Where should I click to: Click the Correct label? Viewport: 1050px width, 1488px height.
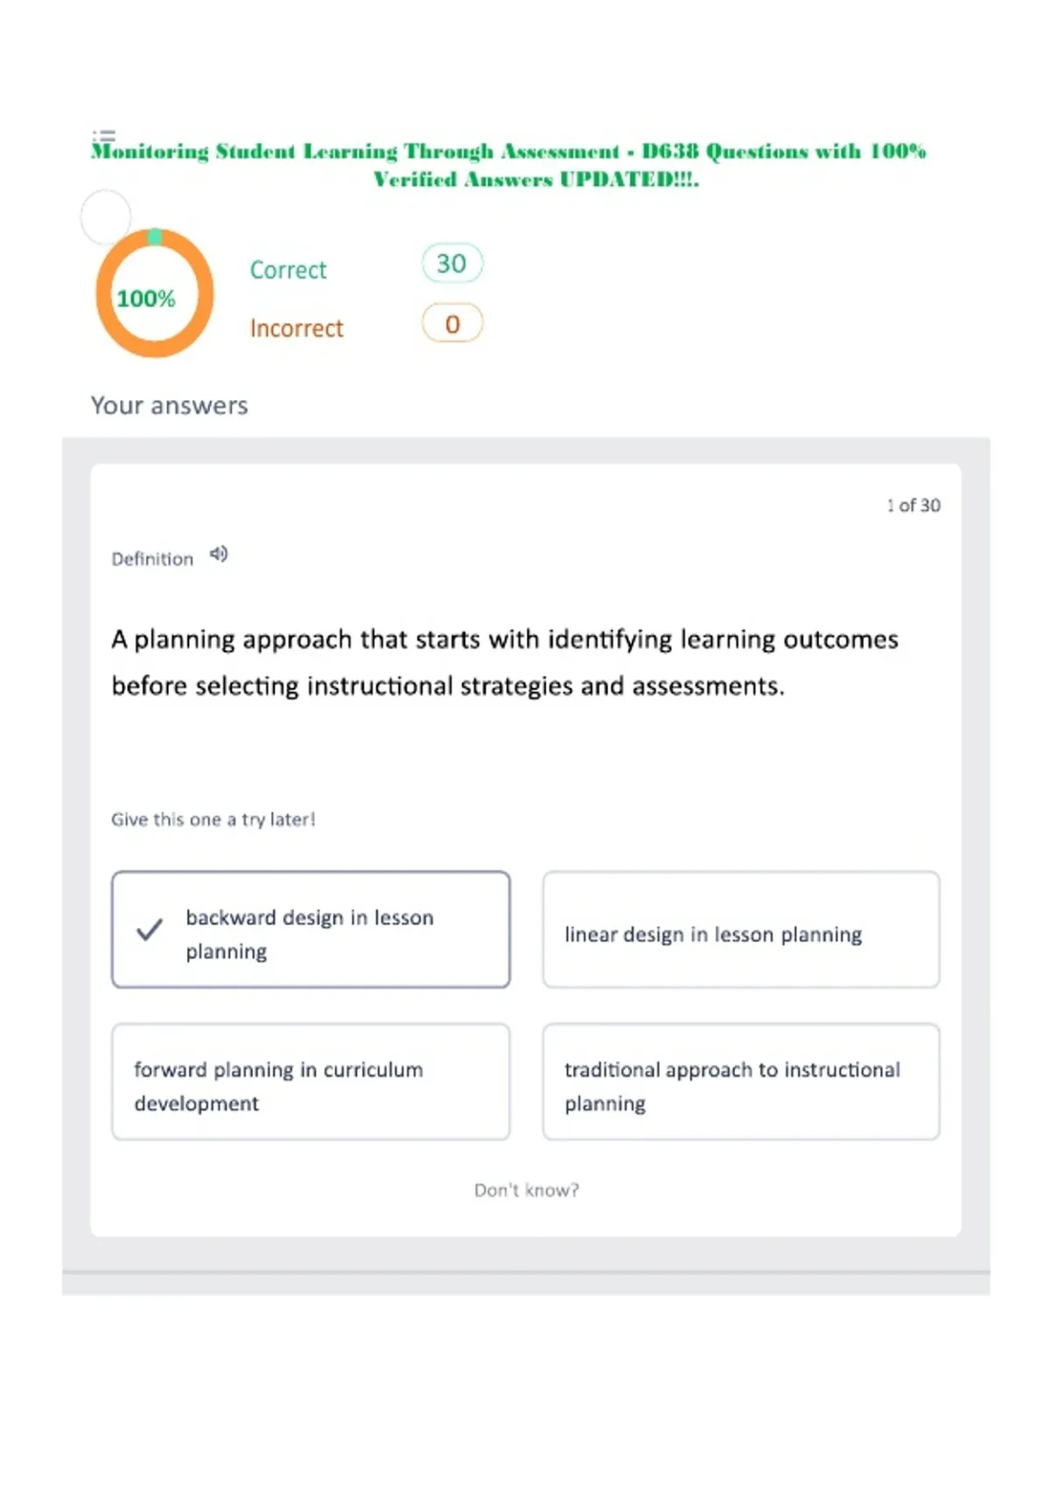[x=288, y=270]
